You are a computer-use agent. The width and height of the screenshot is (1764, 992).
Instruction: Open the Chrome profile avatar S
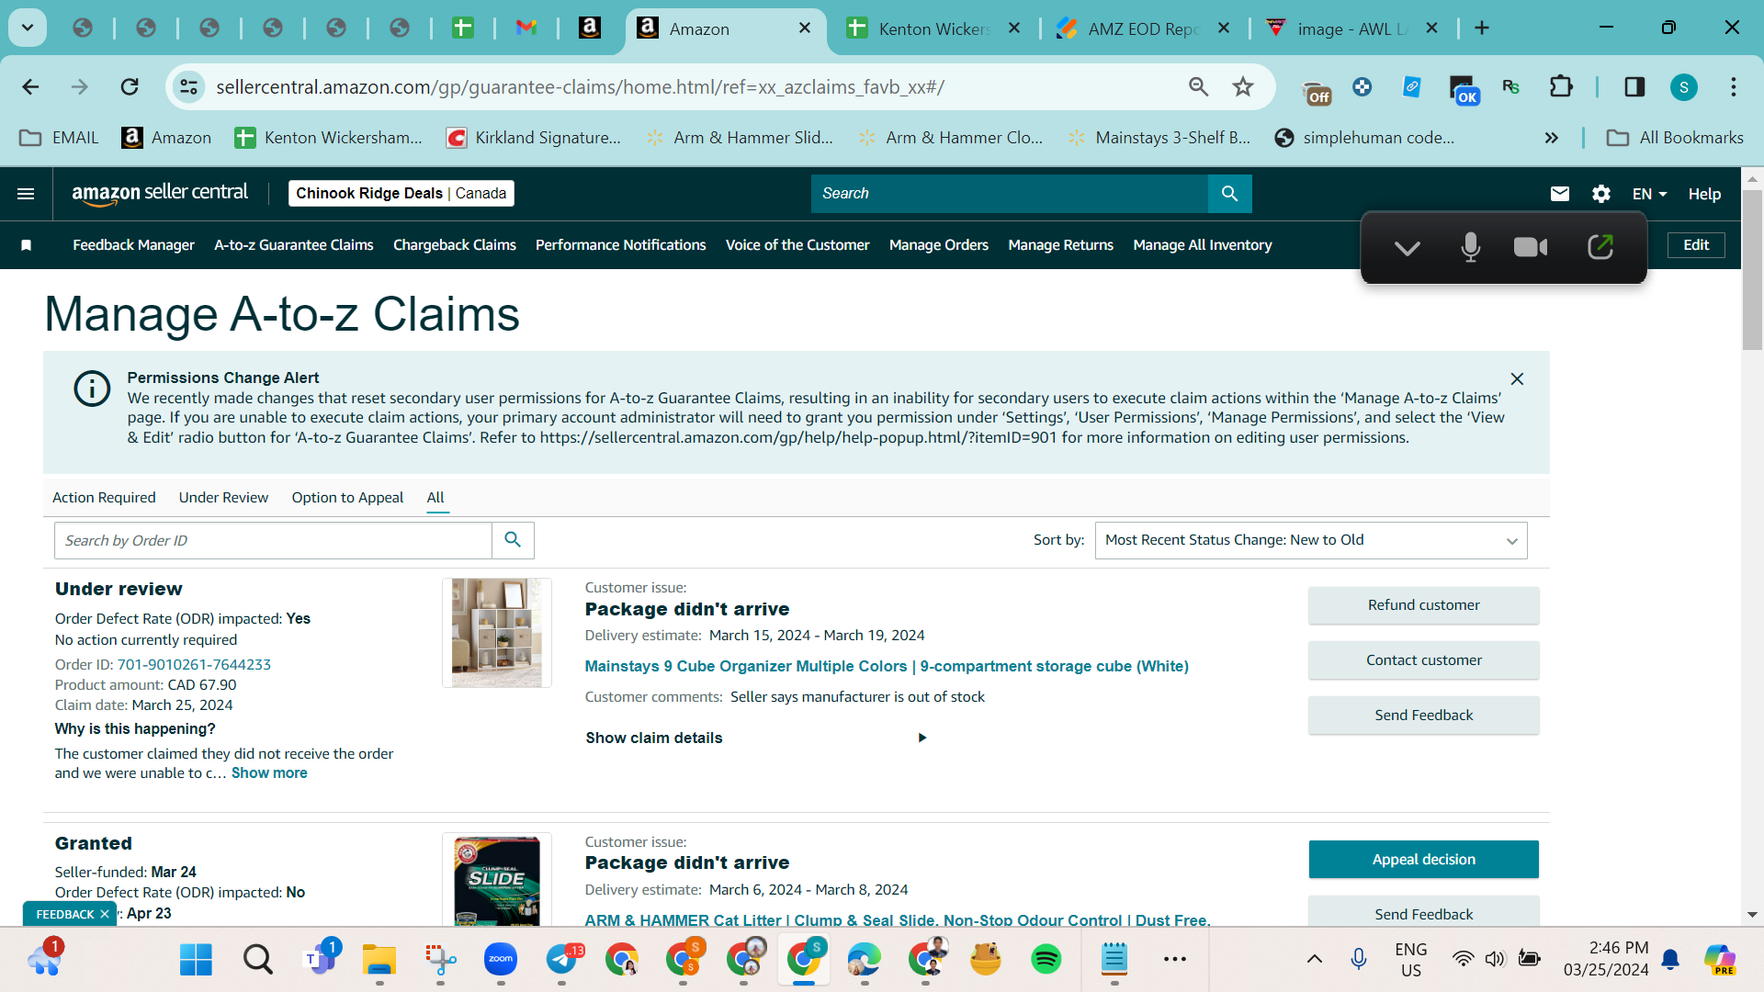pos(1683,87)
